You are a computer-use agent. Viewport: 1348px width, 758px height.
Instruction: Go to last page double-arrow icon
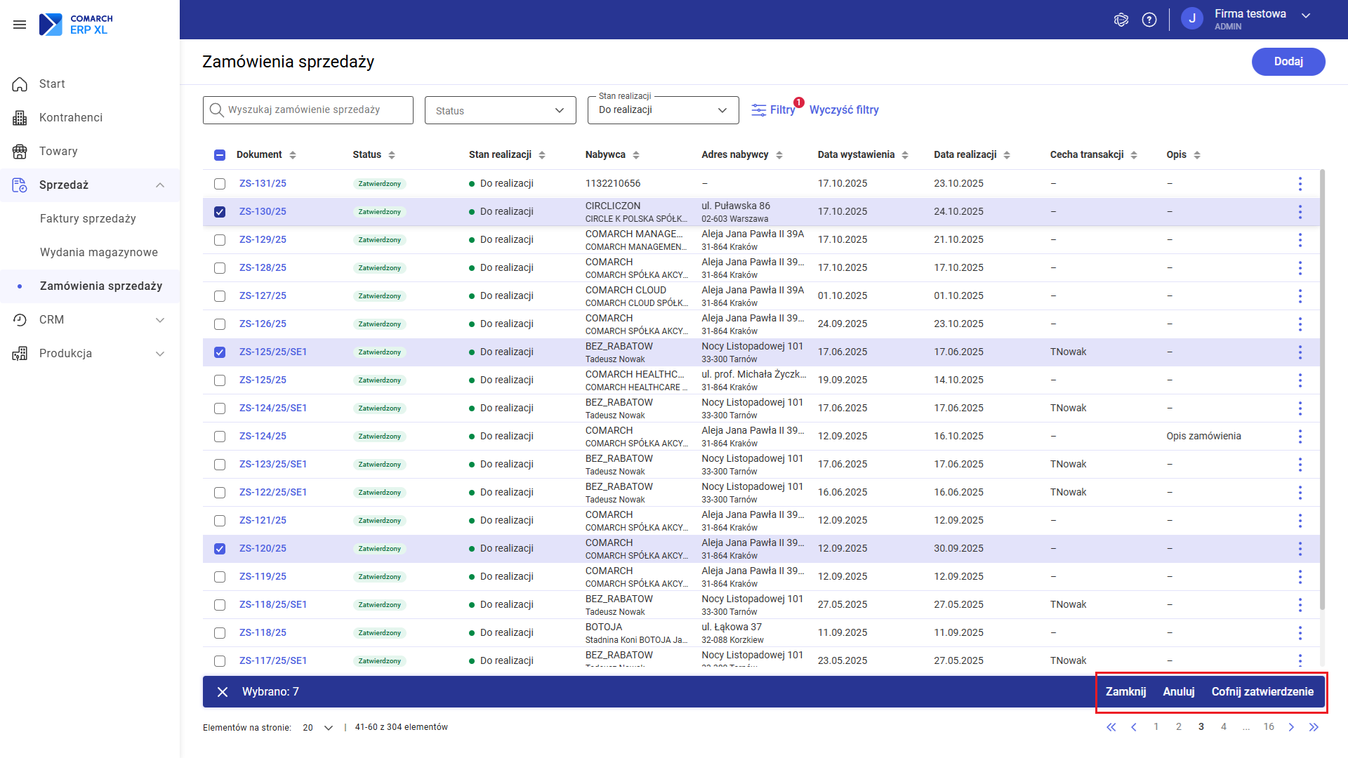[x=1314, y=727]
